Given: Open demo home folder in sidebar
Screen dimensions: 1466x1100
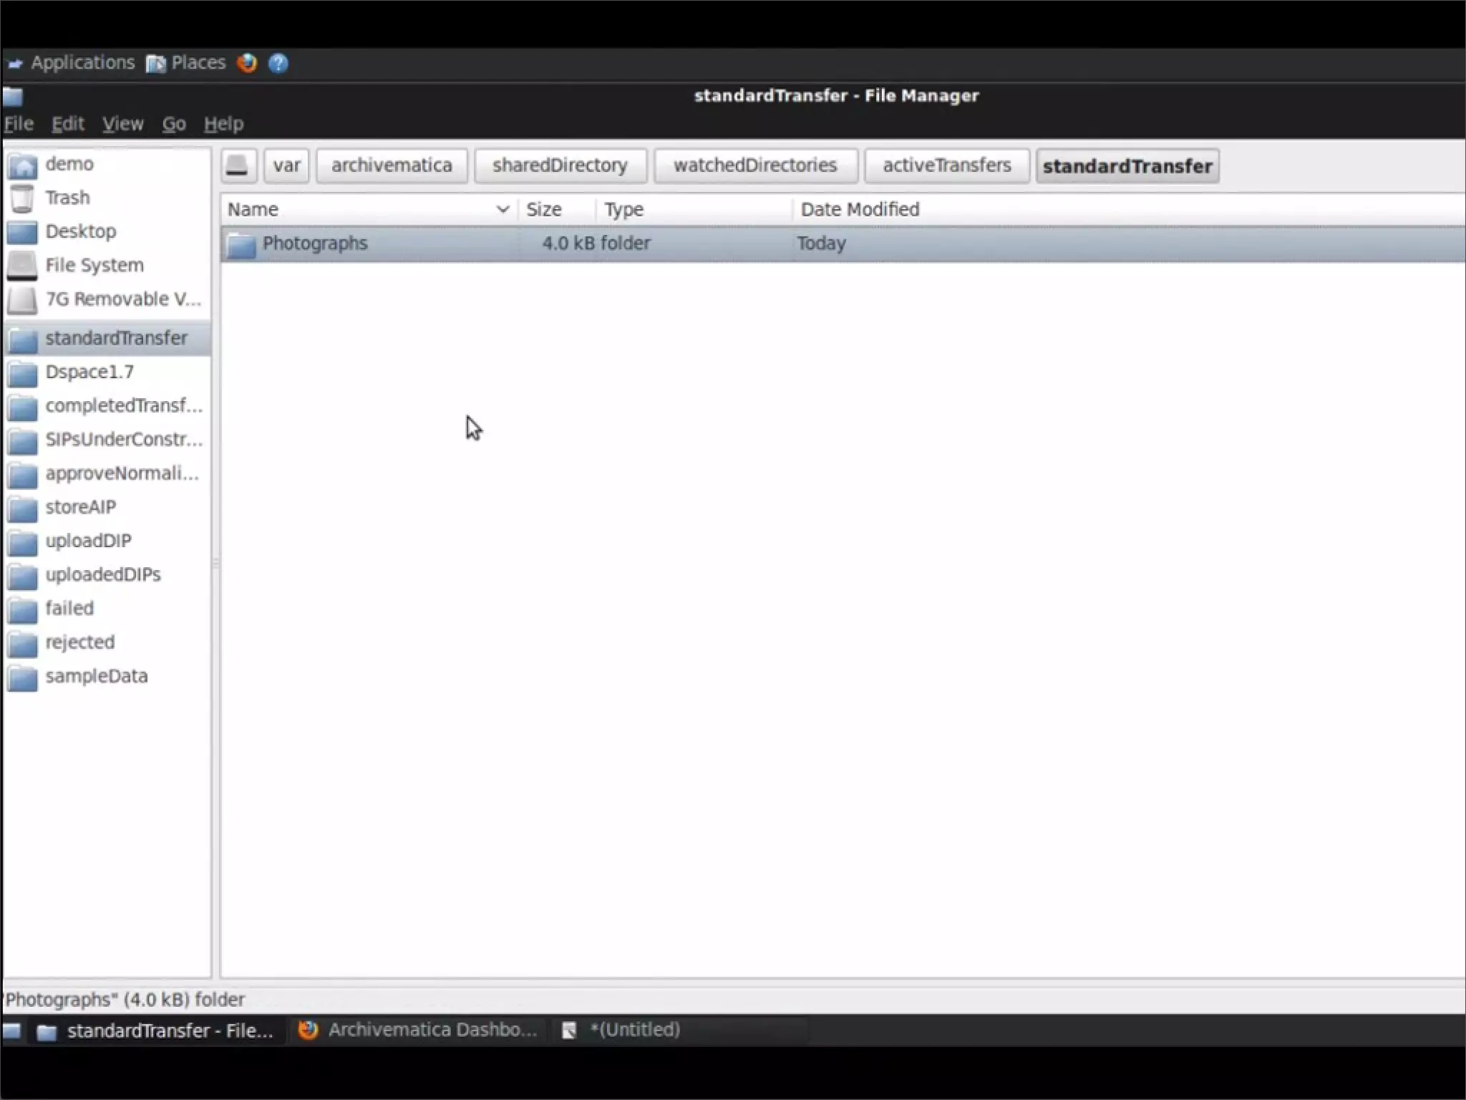Looking at the screenshot, I should tap(69, 164).
